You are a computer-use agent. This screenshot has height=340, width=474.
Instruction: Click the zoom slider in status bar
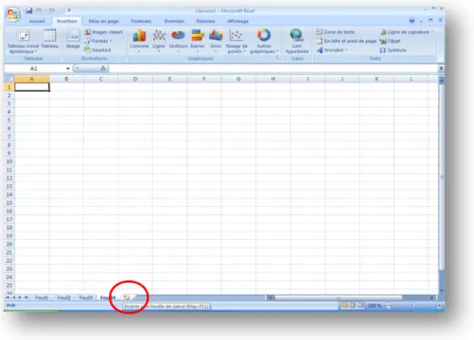click(x=413, y=305)
